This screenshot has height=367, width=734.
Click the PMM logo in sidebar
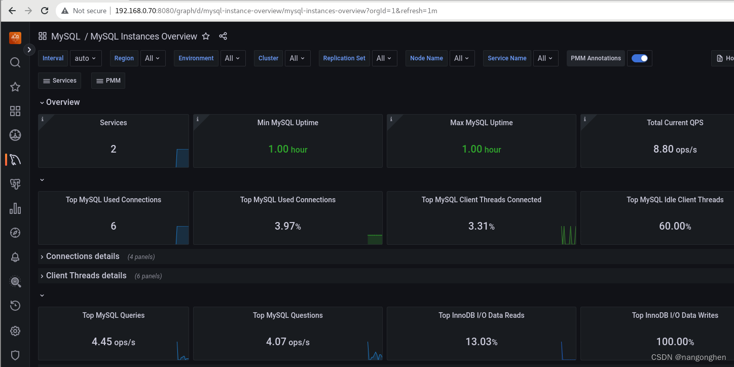[15, 38]
